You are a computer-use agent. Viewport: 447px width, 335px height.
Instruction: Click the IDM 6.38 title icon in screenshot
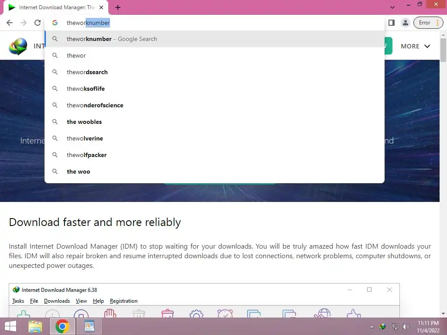[x=16, y=290]
